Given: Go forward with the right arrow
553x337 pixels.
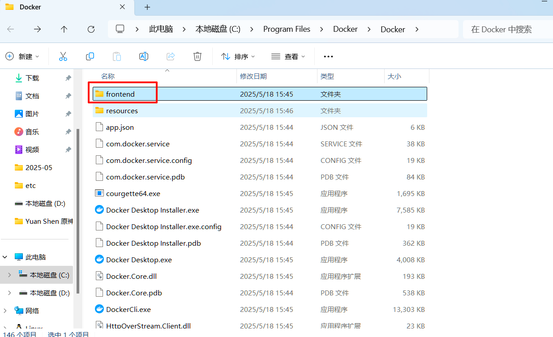Looking at the screenshot, I should [38, 29].
